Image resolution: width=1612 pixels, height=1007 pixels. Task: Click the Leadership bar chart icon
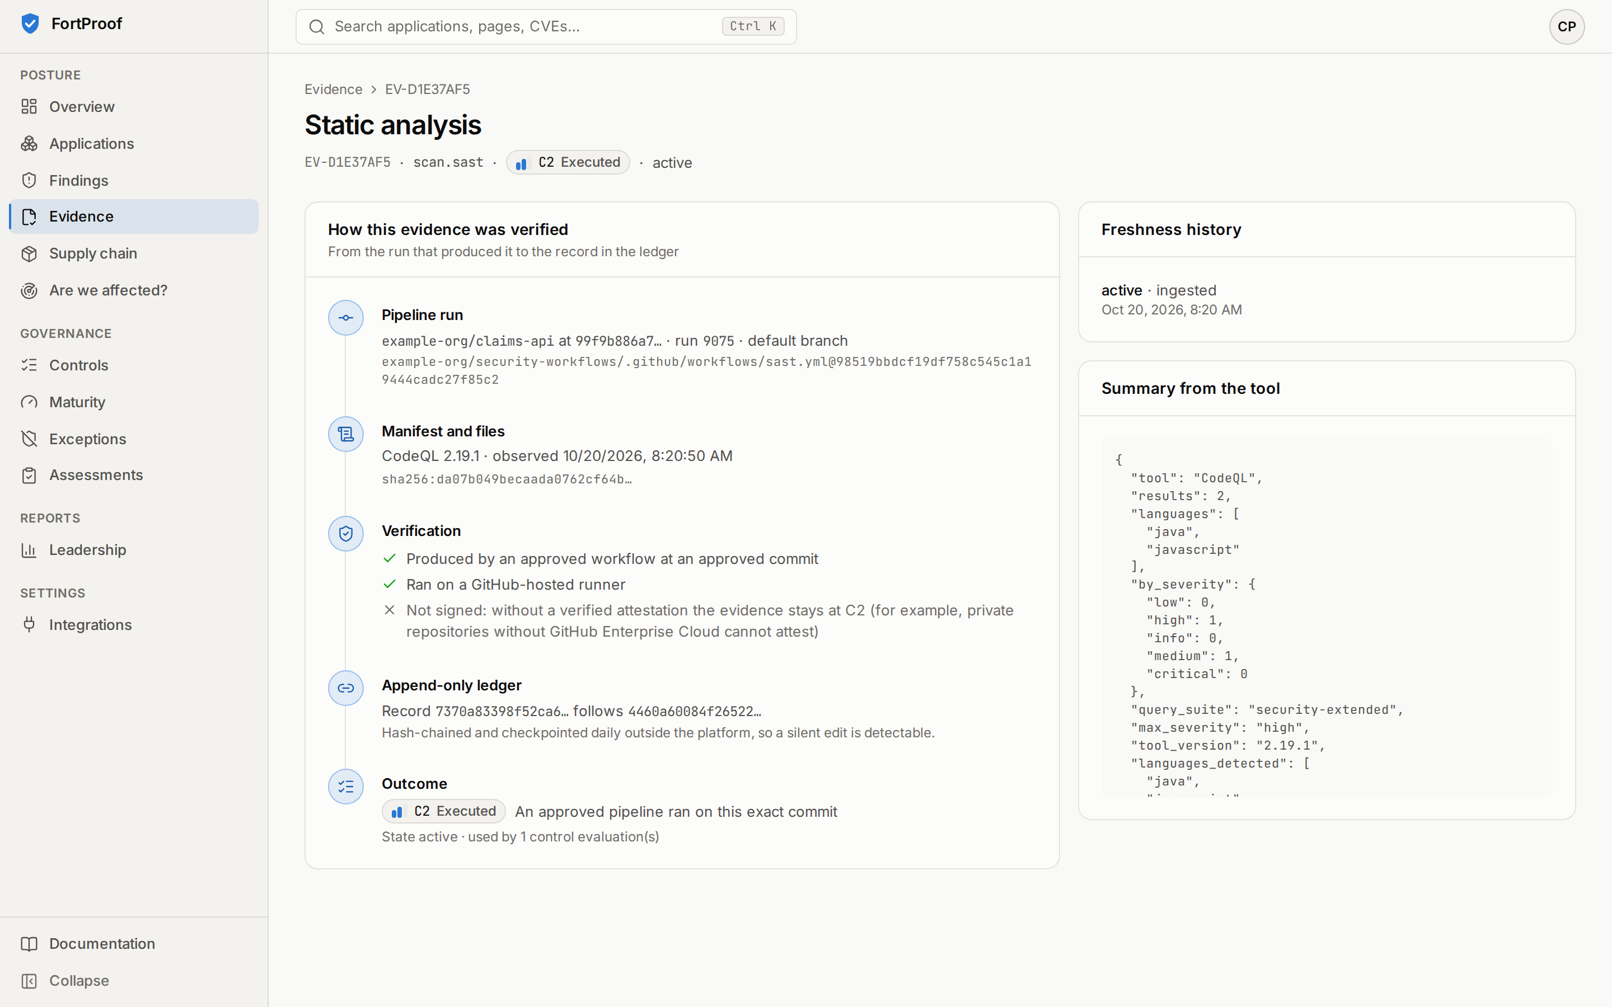tap(29, 550)
